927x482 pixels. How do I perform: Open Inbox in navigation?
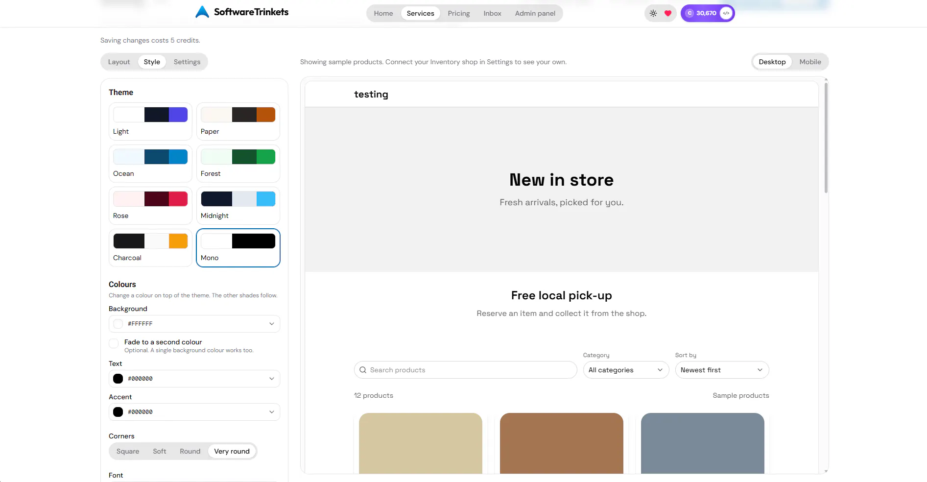pyautogui.click(x=492, y=13)
